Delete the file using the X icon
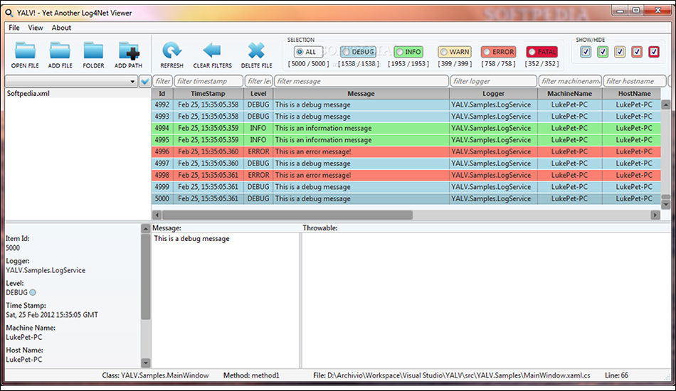This screenshot has height=391, width=676. click(x=256, y=50)
